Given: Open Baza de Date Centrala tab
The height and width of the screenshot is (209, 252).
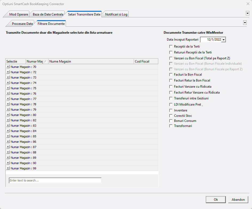Looking at the screenshot, I should coord(48,14).
